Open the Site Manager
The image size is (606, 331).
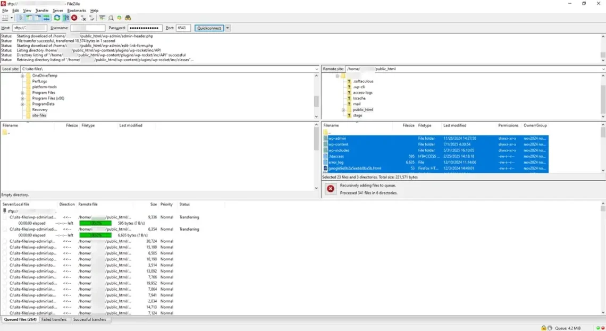coord(5,18)
